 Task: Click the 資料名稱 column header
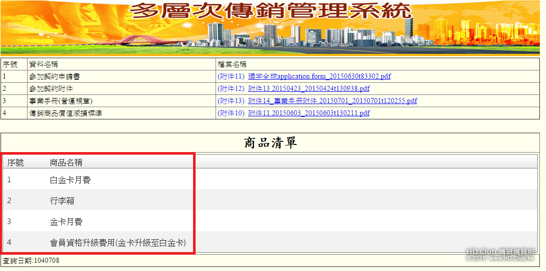coord(121,64)
